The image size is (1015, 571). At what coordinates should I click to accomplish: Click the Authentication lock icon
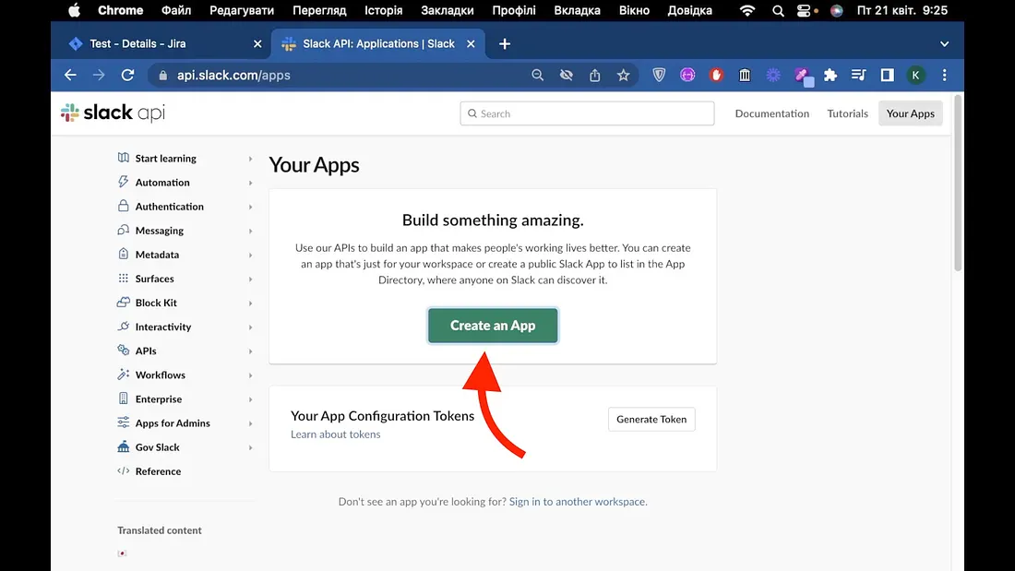click(123, 206)
